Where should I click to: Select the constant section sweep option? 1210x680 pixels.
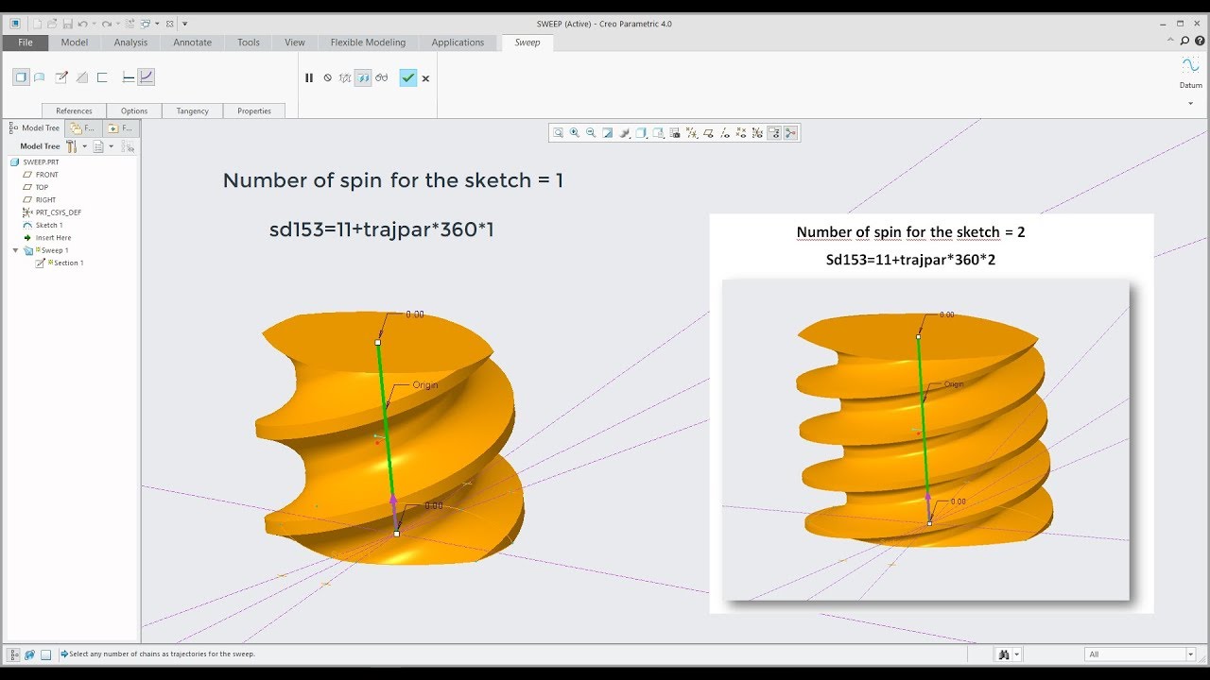pyautogui.click(x=129, y=77)
